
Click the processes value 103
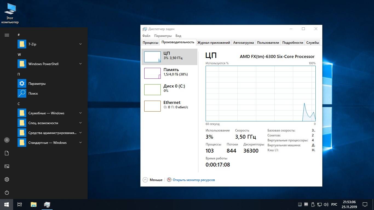click(x=209, y=151)
